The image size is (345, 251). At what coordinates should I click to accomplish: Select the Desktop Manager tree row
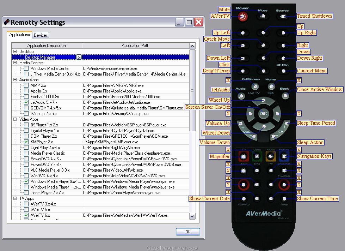click(x=100, y=57)
